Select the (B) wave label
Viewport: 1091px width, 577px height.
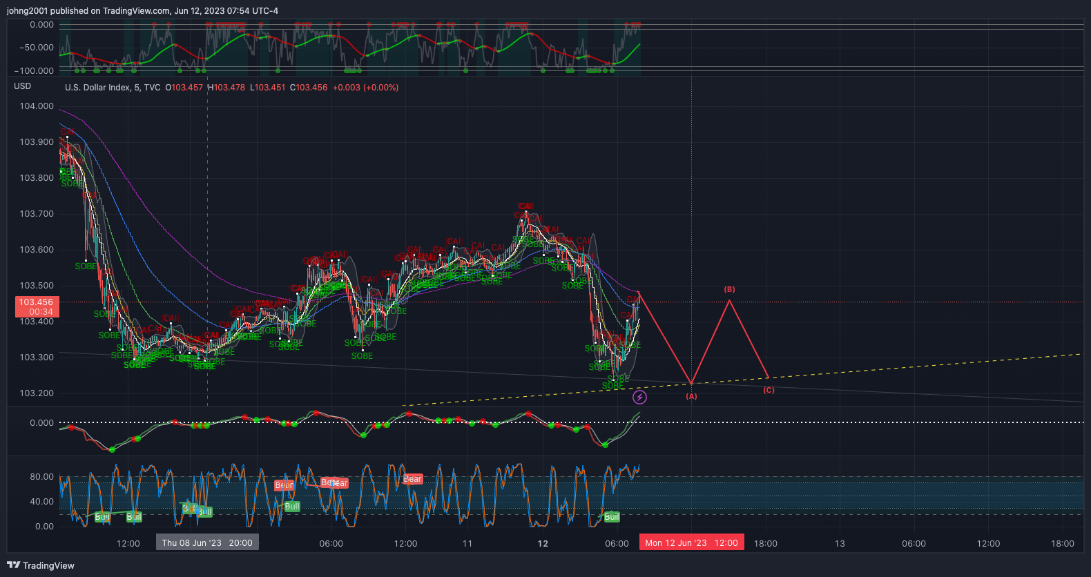point(729,289)
